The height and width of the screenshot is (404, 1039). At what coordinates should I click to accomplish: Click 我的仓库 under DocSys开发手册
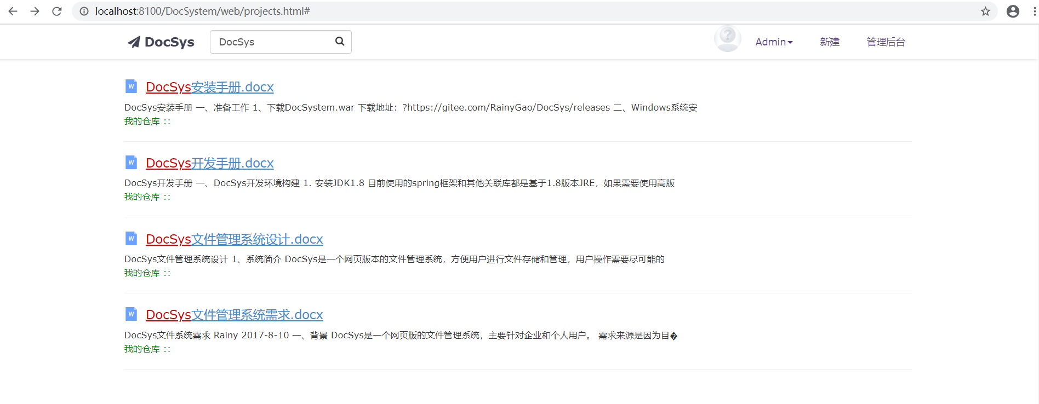click(x=142, y=197)
